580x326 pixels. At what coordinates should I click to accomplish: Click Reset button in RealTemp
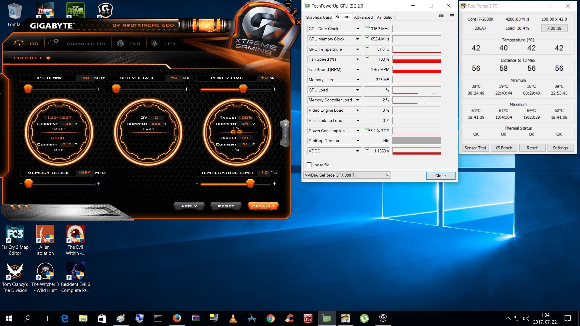tap(532, 148)
